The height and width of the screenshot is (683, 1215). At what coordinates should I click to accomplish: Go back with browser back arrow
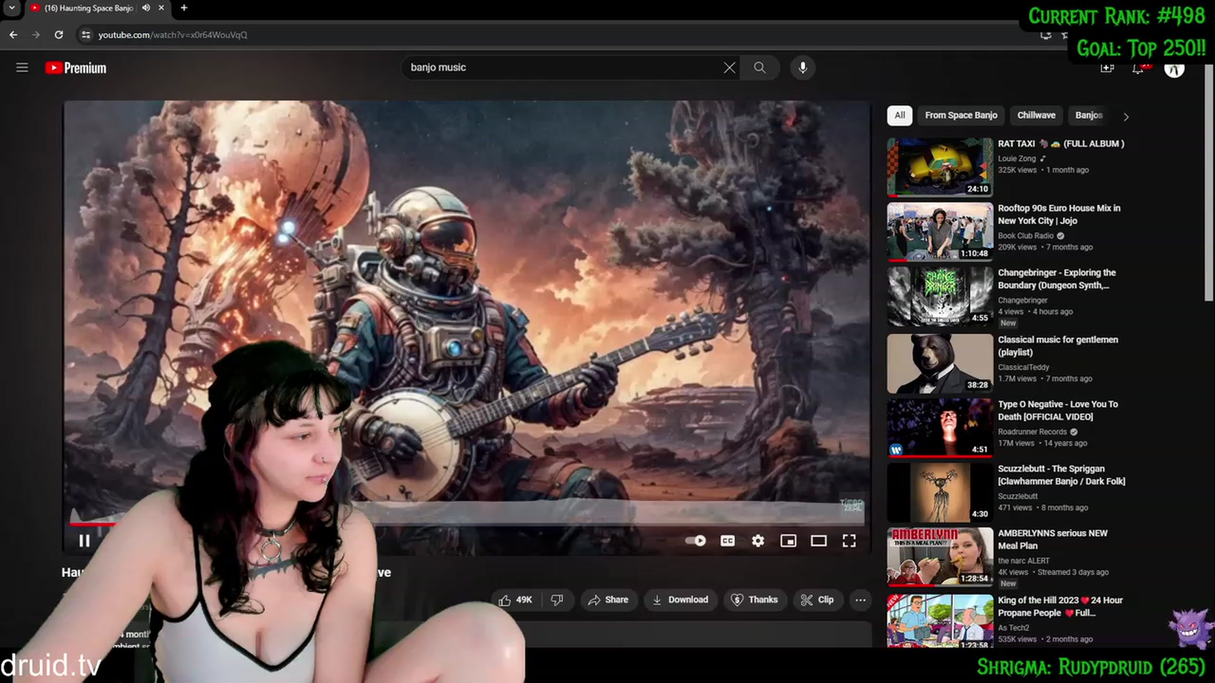pos(13,35)
